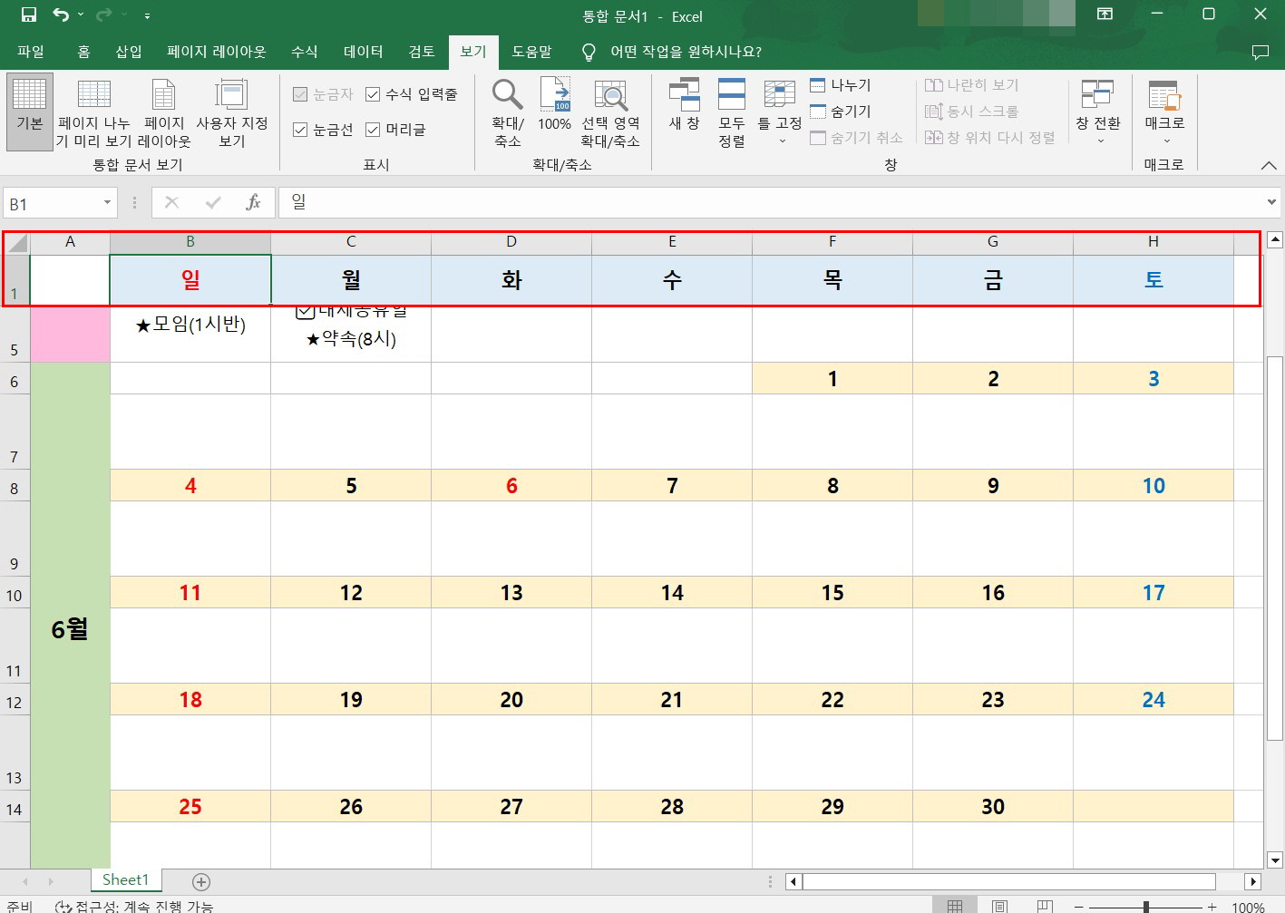1285x913 pixels.
Task: Click the Save icon in title bar
Action: pos(29,15)
